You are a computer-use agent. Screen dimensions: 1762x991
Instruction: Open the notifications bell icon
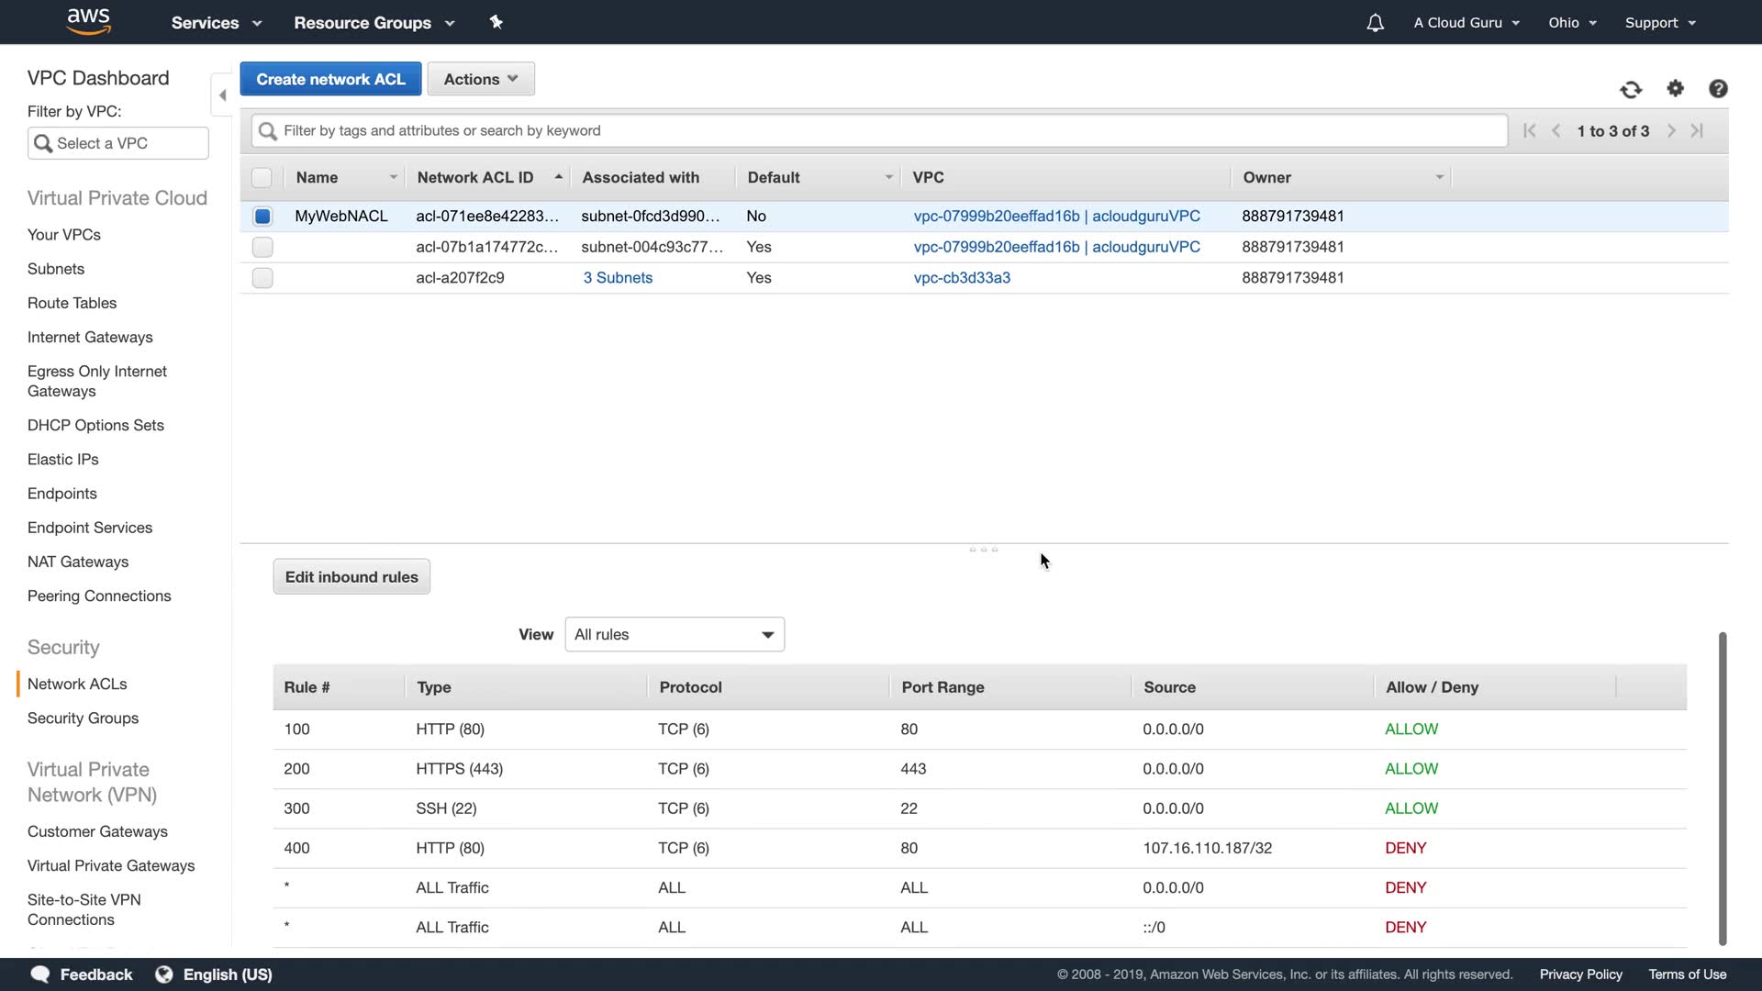pyautogui.click(x=1375, y=23)
